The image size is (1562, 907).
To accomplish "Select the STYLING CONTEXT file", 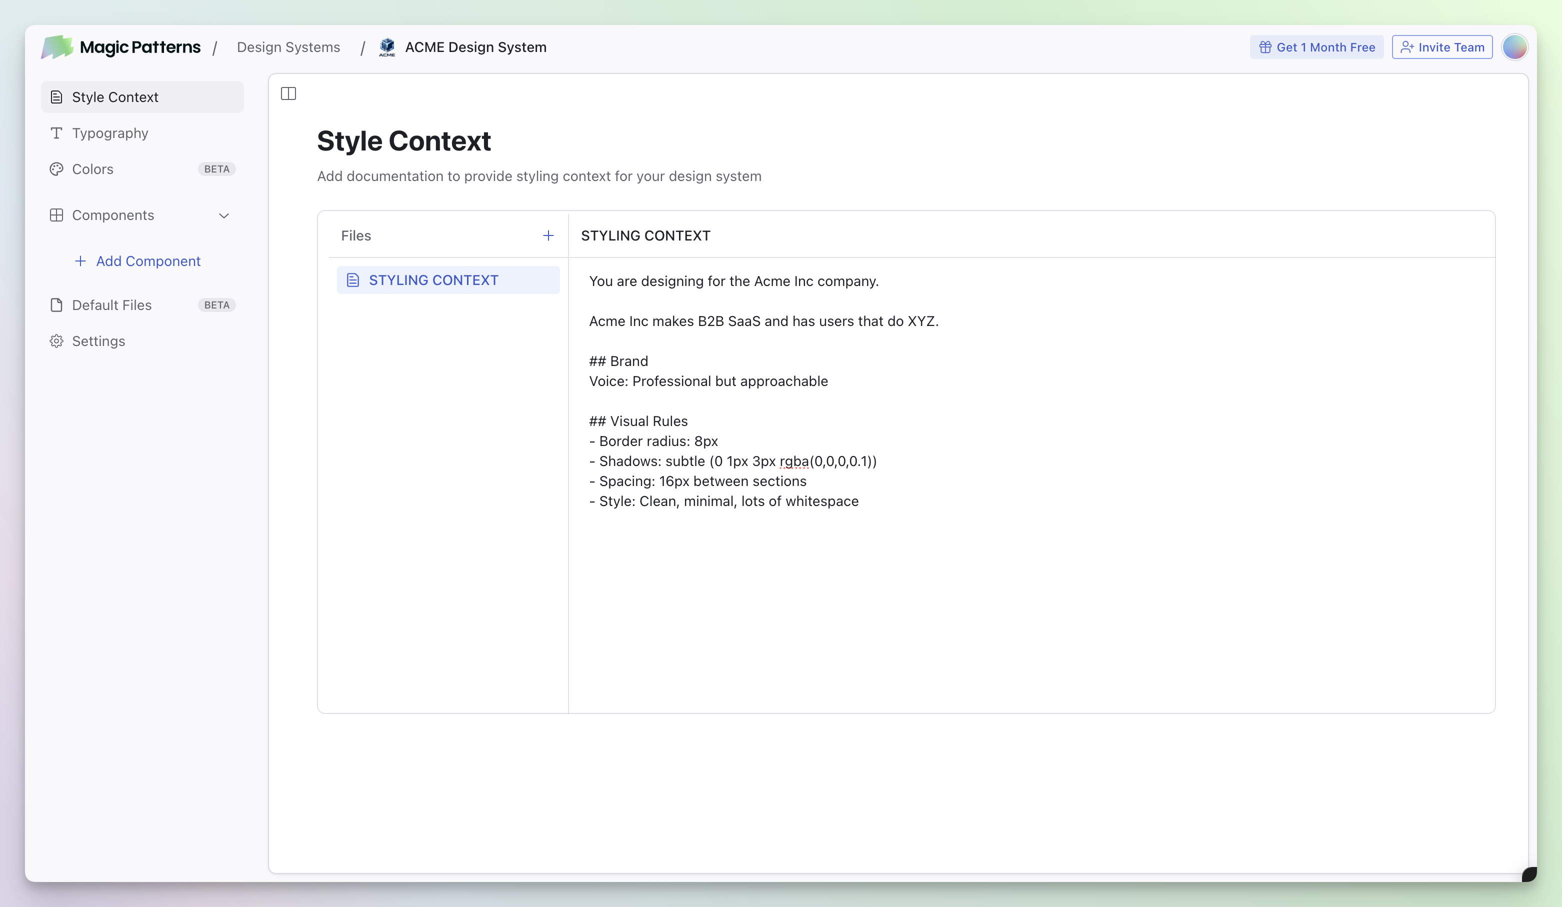I will point(433,280).
